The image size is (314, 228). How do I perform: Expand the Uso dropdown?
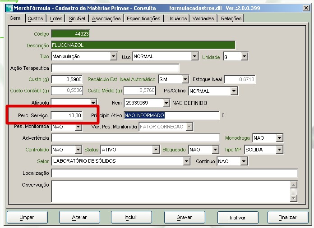click(194, 57)
